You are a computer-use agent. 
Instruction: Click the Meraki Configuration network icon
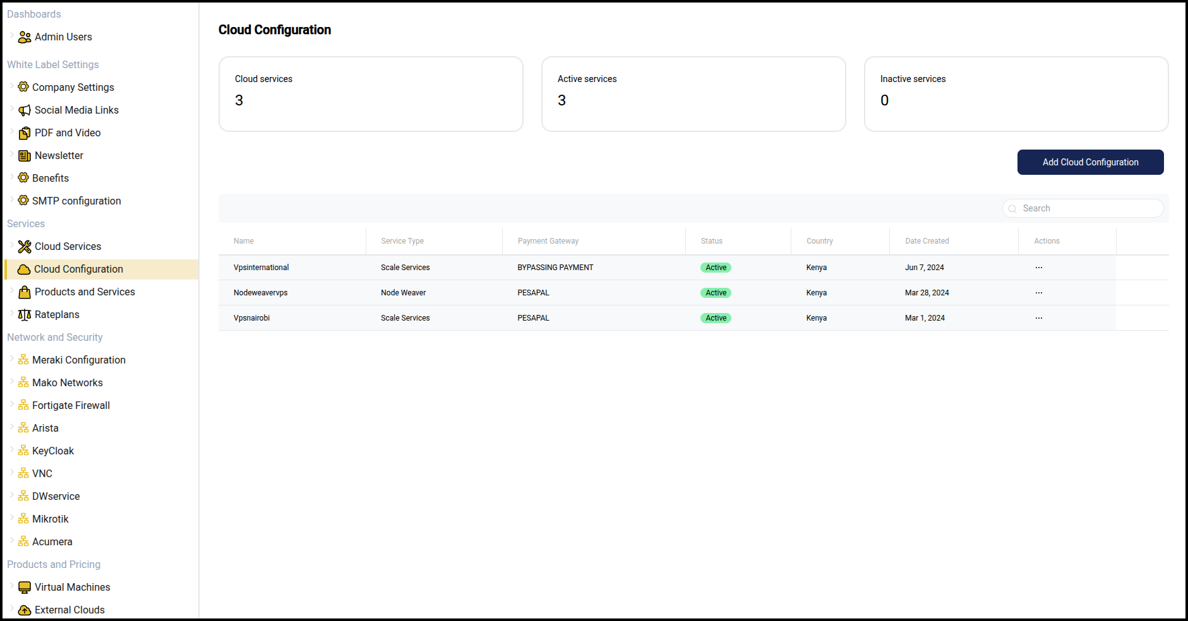coord(23,360)
